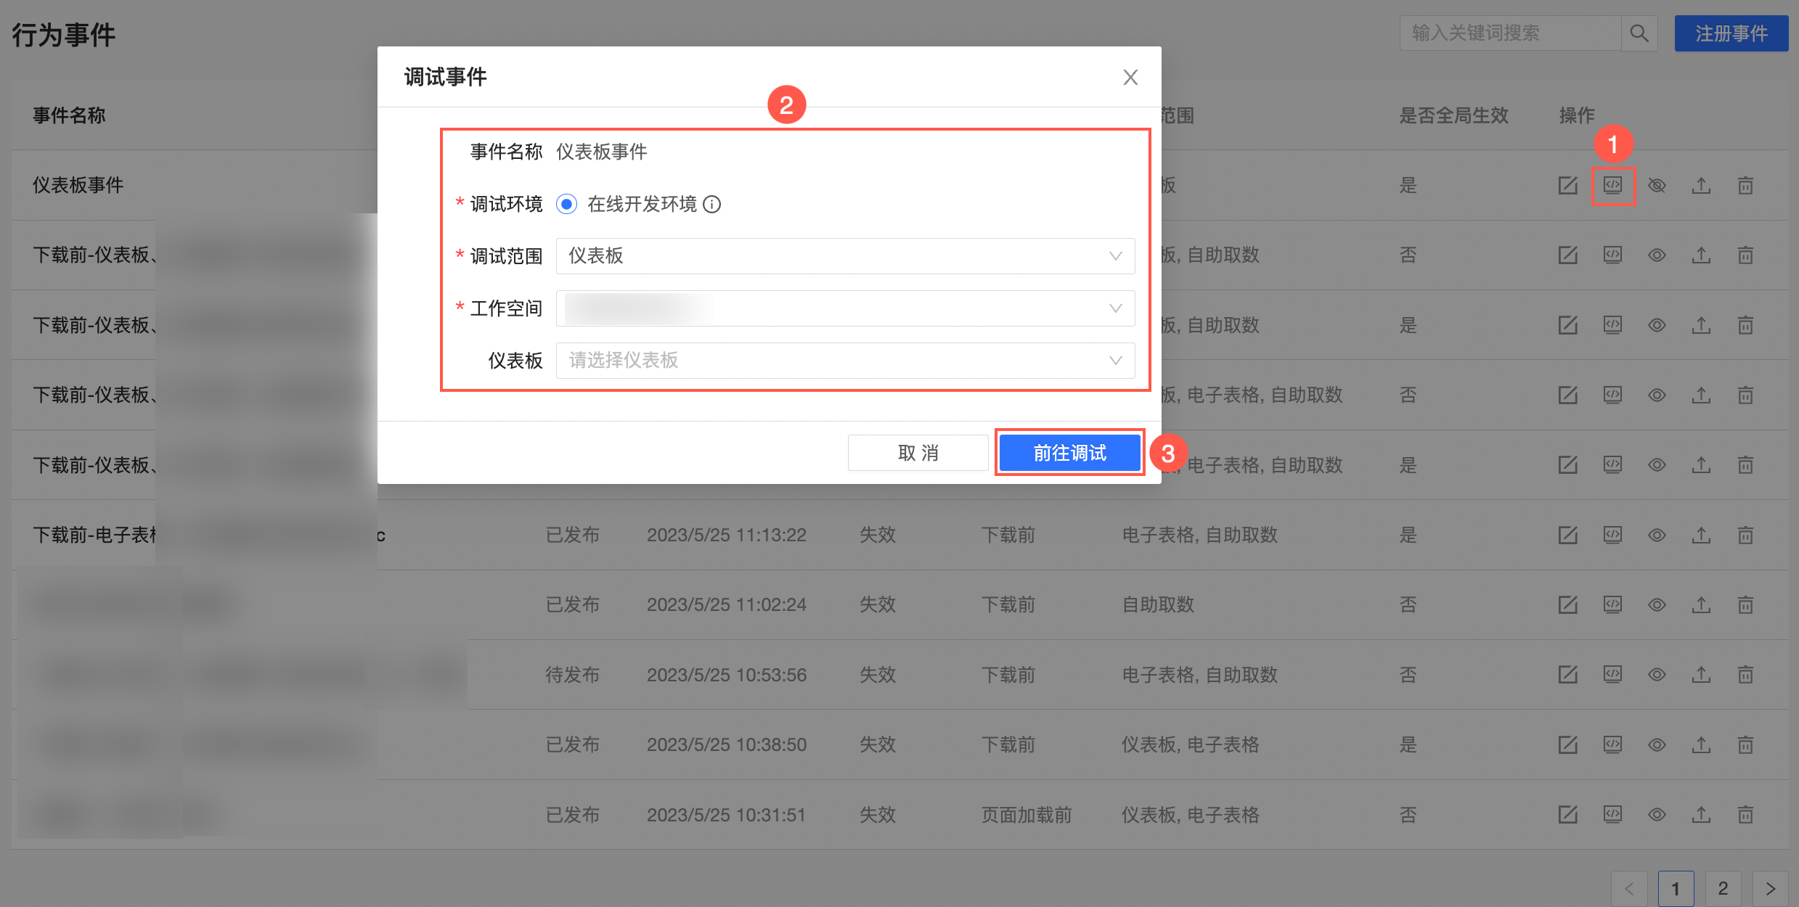Click info icon beside 在线开发环境
The width and height of the screenshot is (1799, 907).
pyautogui.click(x=712, y=205)
